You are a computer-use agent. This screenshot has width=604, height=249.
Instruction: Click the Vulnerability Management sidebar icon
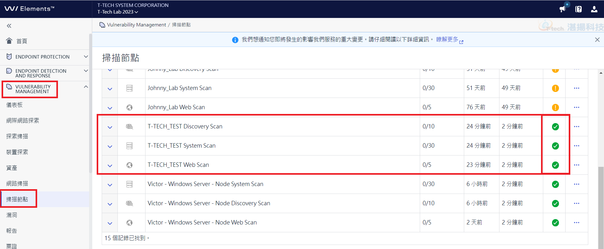coord(9,87)
